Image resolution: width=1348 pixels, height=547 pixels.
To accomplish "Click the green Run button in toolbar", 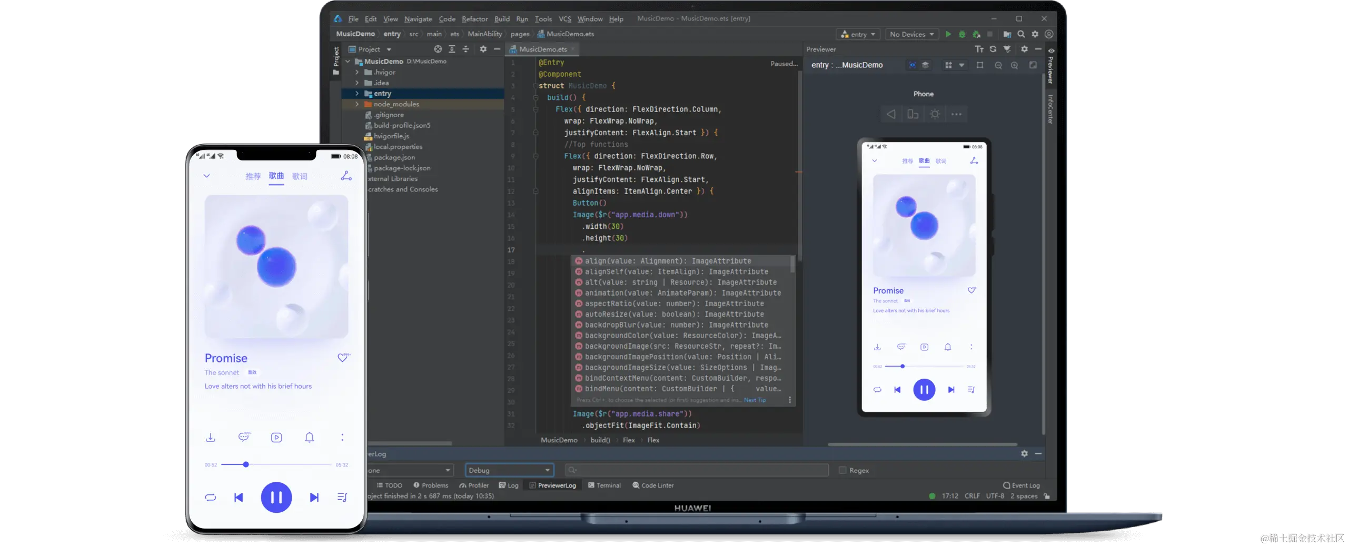I will coord(948,34).
